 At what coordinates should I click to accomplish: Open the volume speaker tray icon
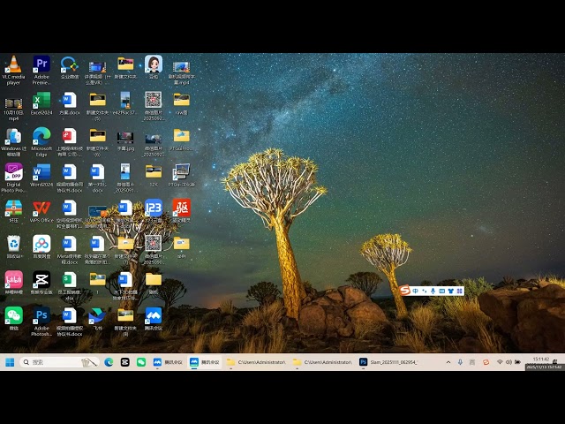coord(508,362)
